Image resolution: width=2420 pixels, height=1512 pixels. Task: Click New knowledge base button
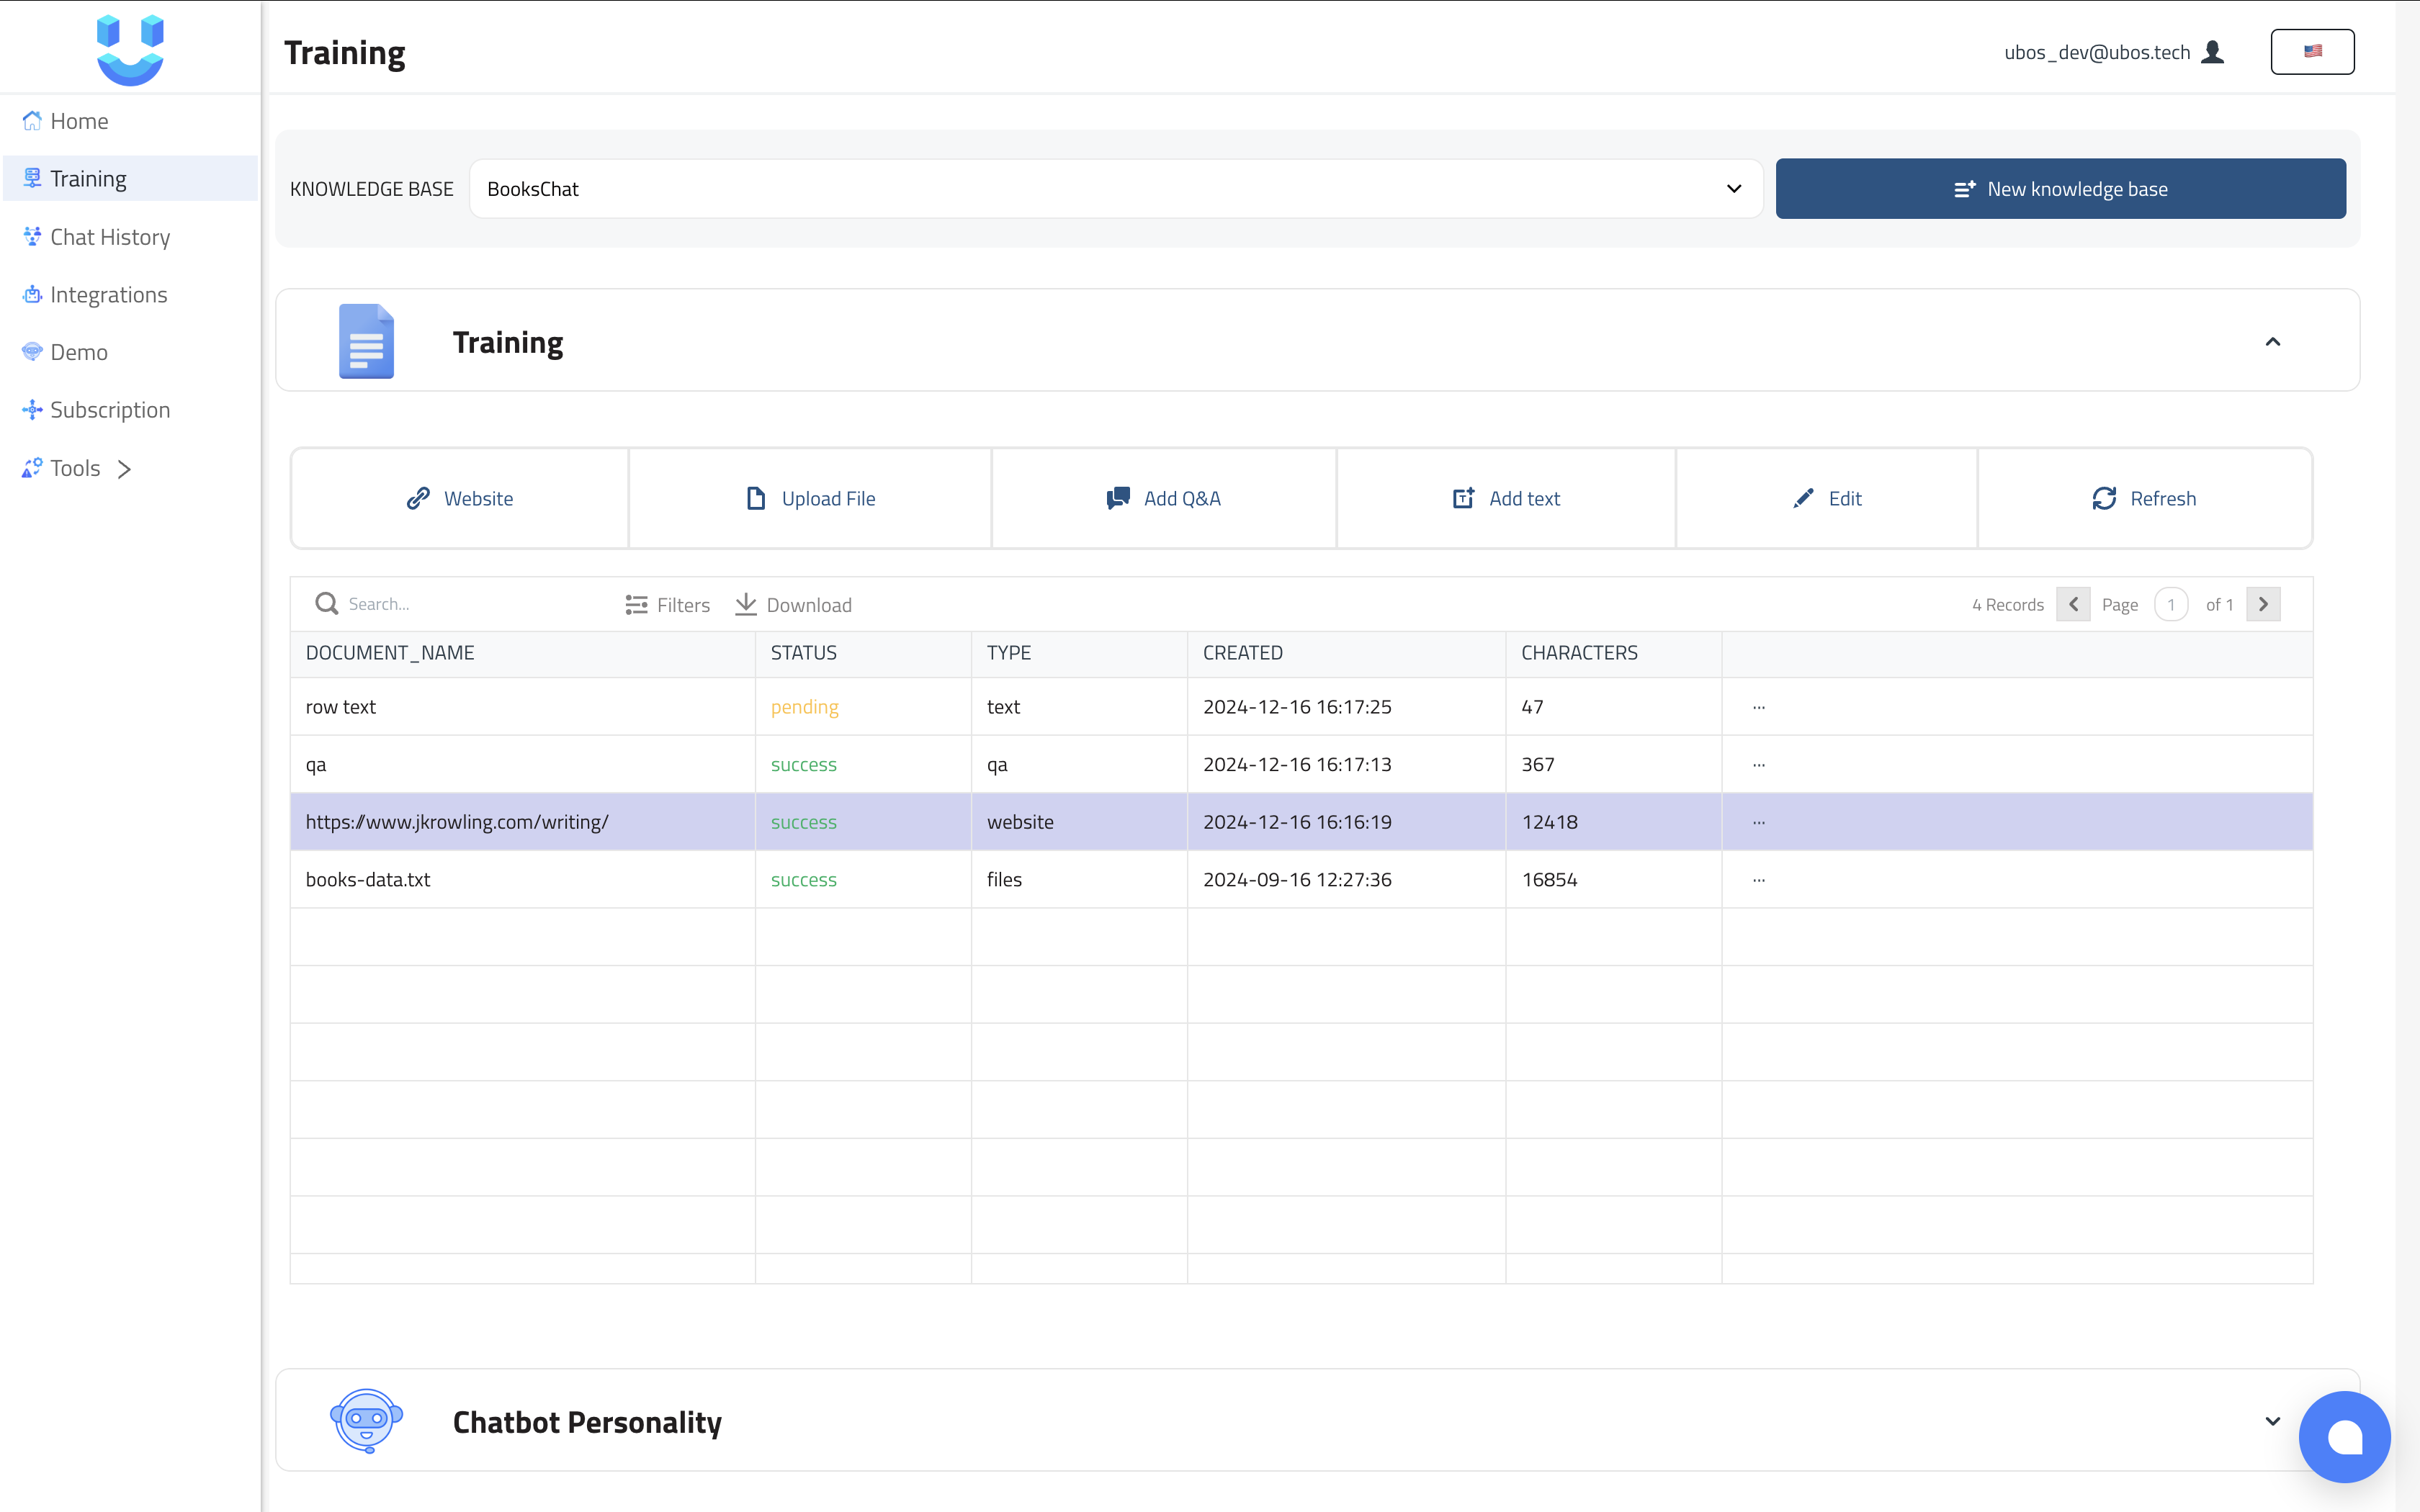pyautogui.click(x=2060, y=189)
